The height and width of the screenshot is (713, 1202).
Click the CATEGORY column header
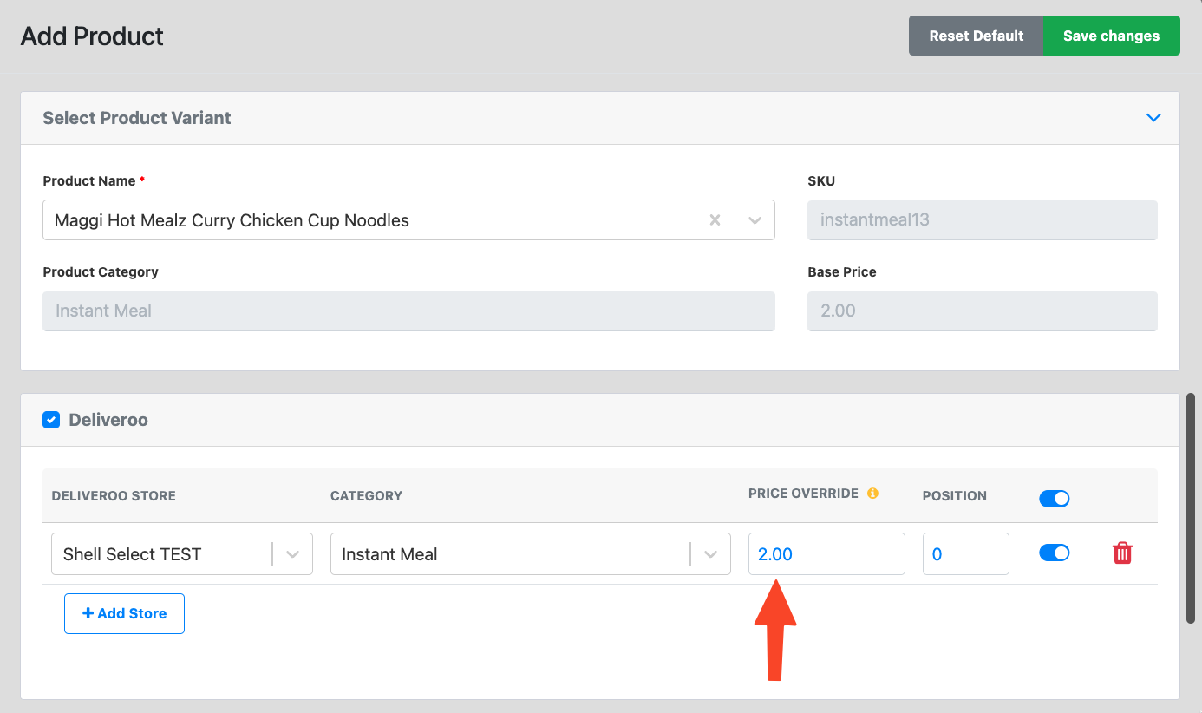tap(366, 496)
